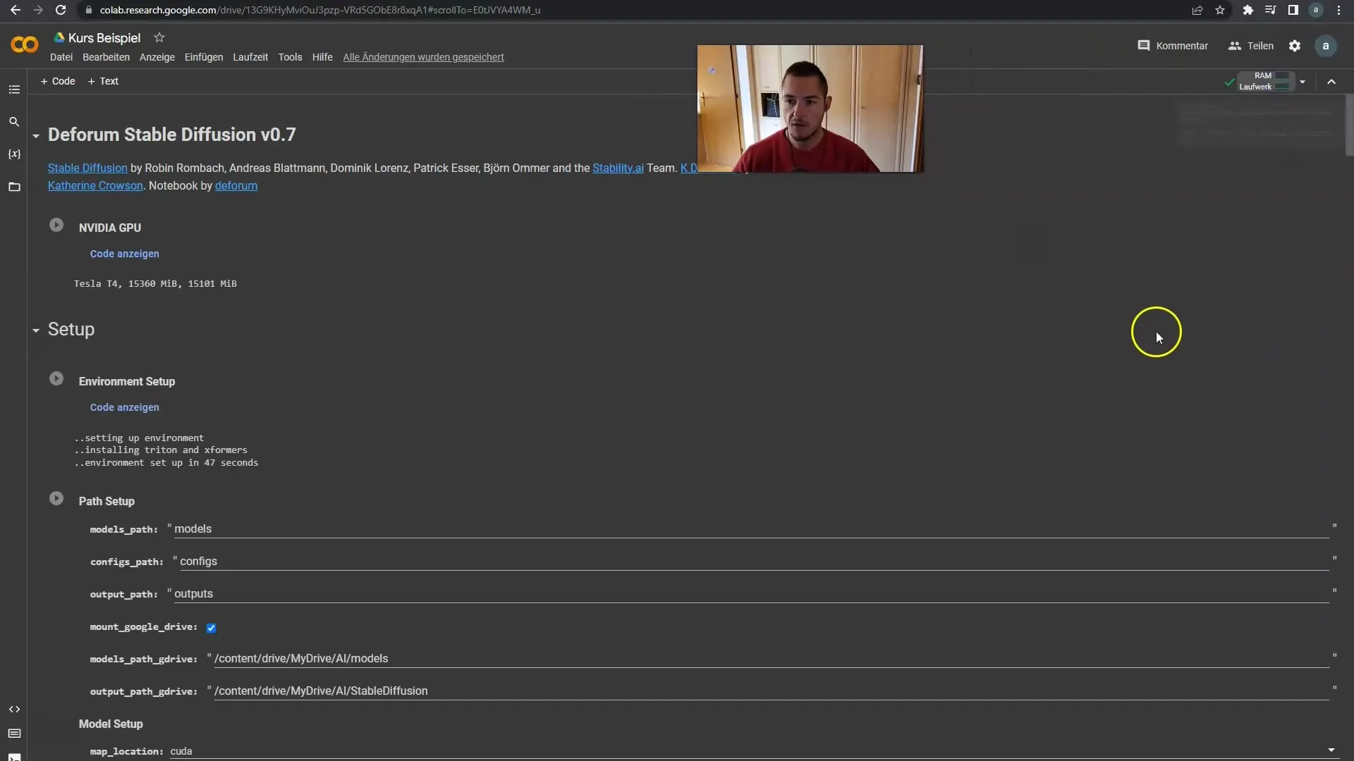Open the Datei menu
Image resolution: width=1354 pixels, height=761 pixels.
tap(61, 57)
